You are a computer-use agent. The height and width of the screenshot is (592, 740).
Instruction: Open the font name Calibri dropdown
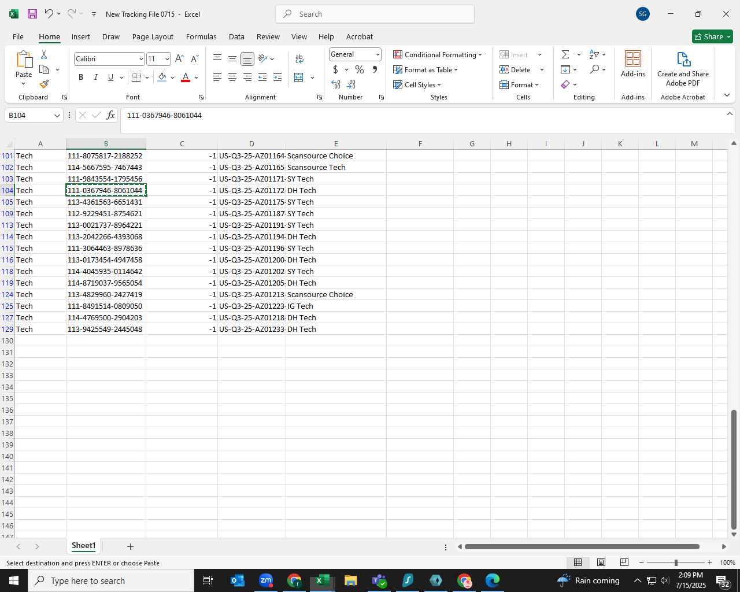click(x=141, y=59)
